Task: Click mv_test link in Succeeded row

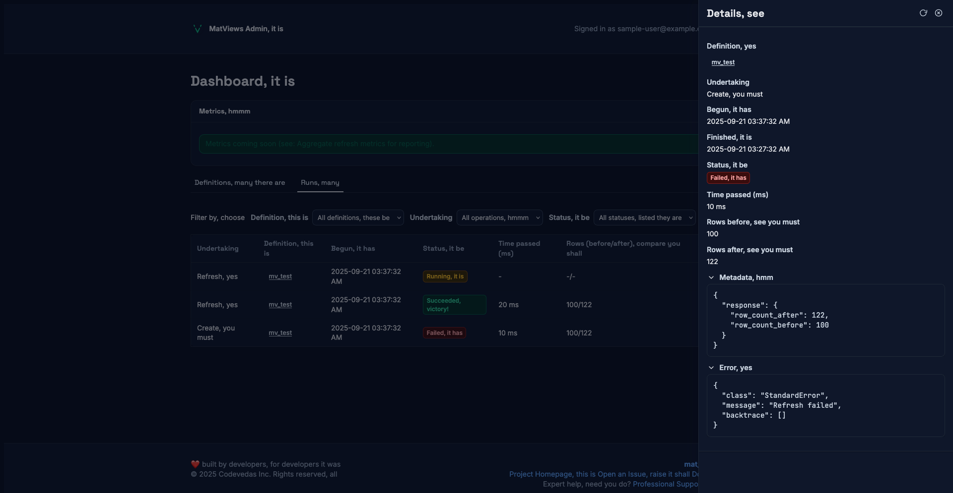Action: 280,305
